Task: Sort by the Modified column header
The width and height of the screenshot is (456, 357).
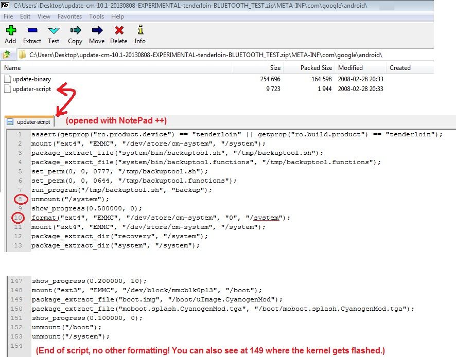Action: tap(350, 68)
